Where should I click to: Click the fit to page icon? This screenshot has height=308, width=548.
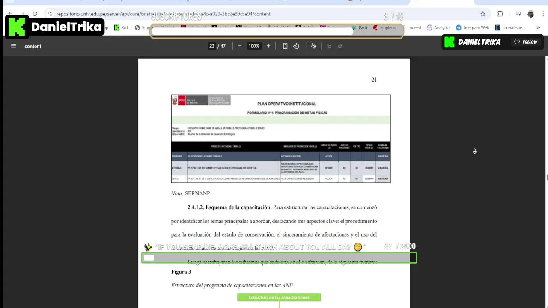[x=285, y=46]
